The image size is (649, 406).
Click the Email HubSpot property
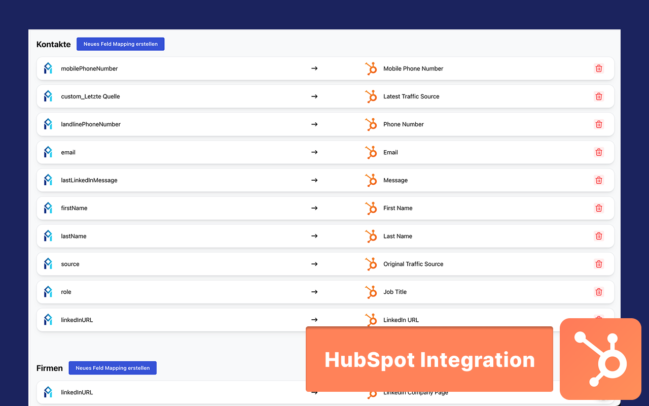pyautogui.click(x=390, y=152)
